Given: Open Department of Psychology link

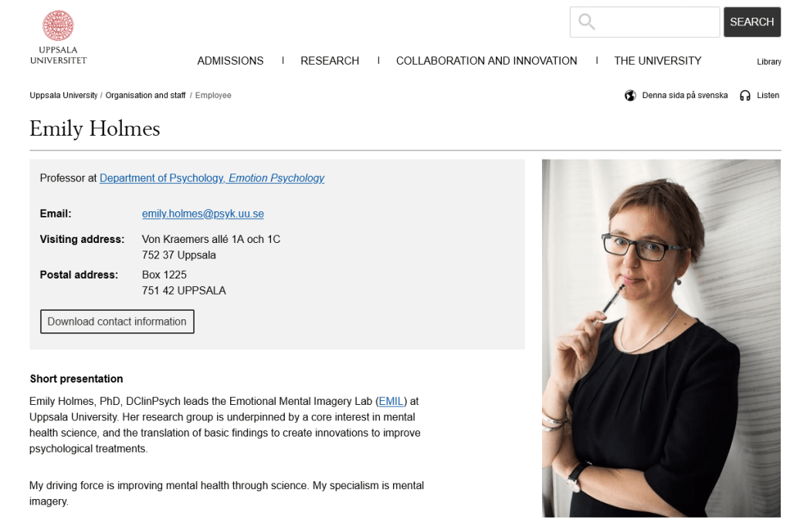Looking at the screenshot, I should pyautogui.click(x=161, y=178).
